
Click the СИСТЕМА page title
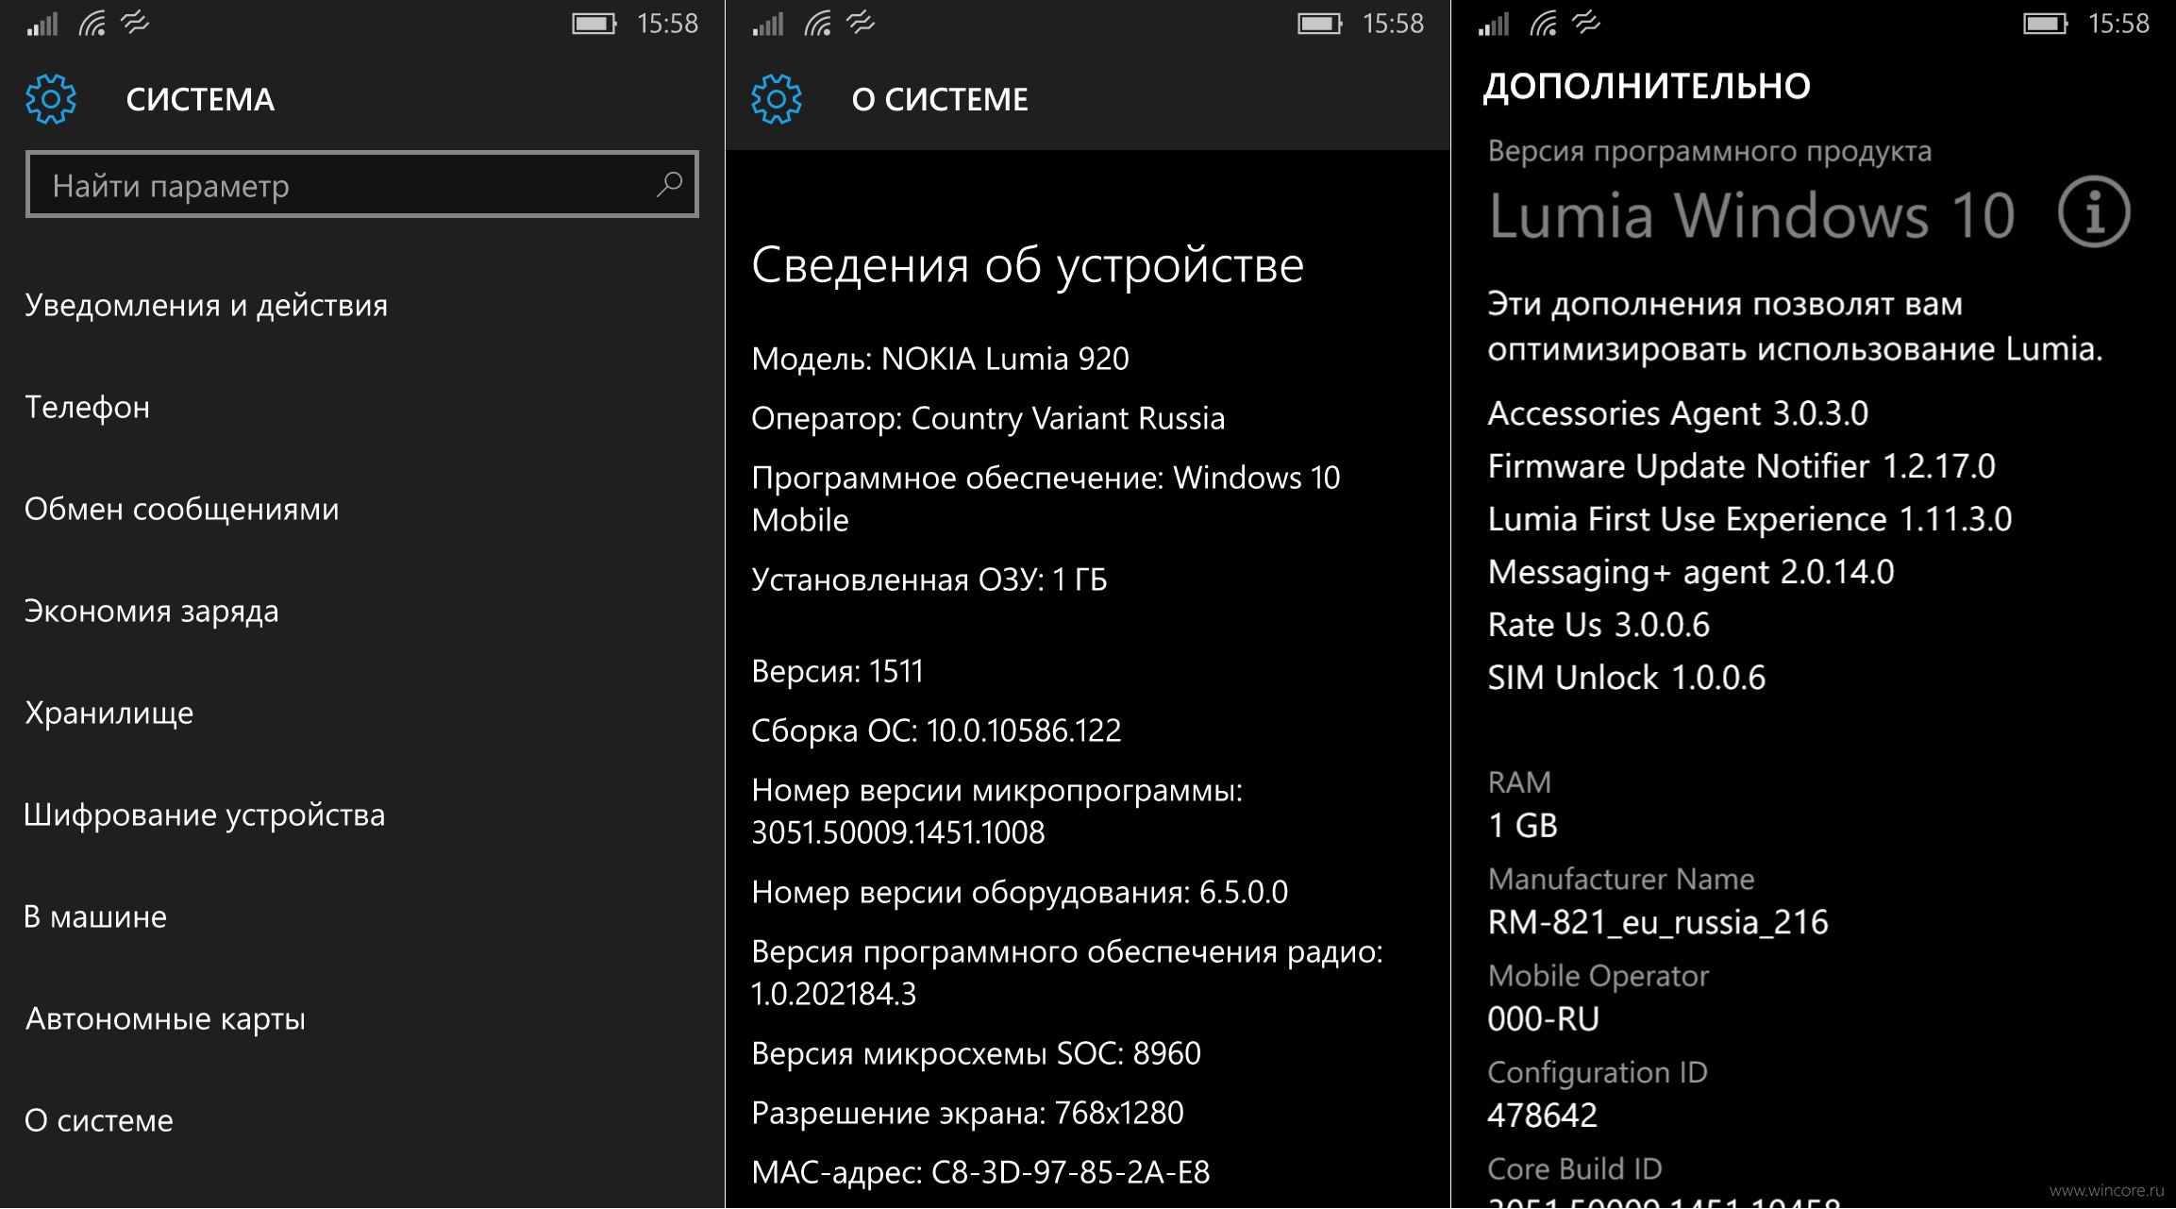pyautogui.click(x=200, y=99)
